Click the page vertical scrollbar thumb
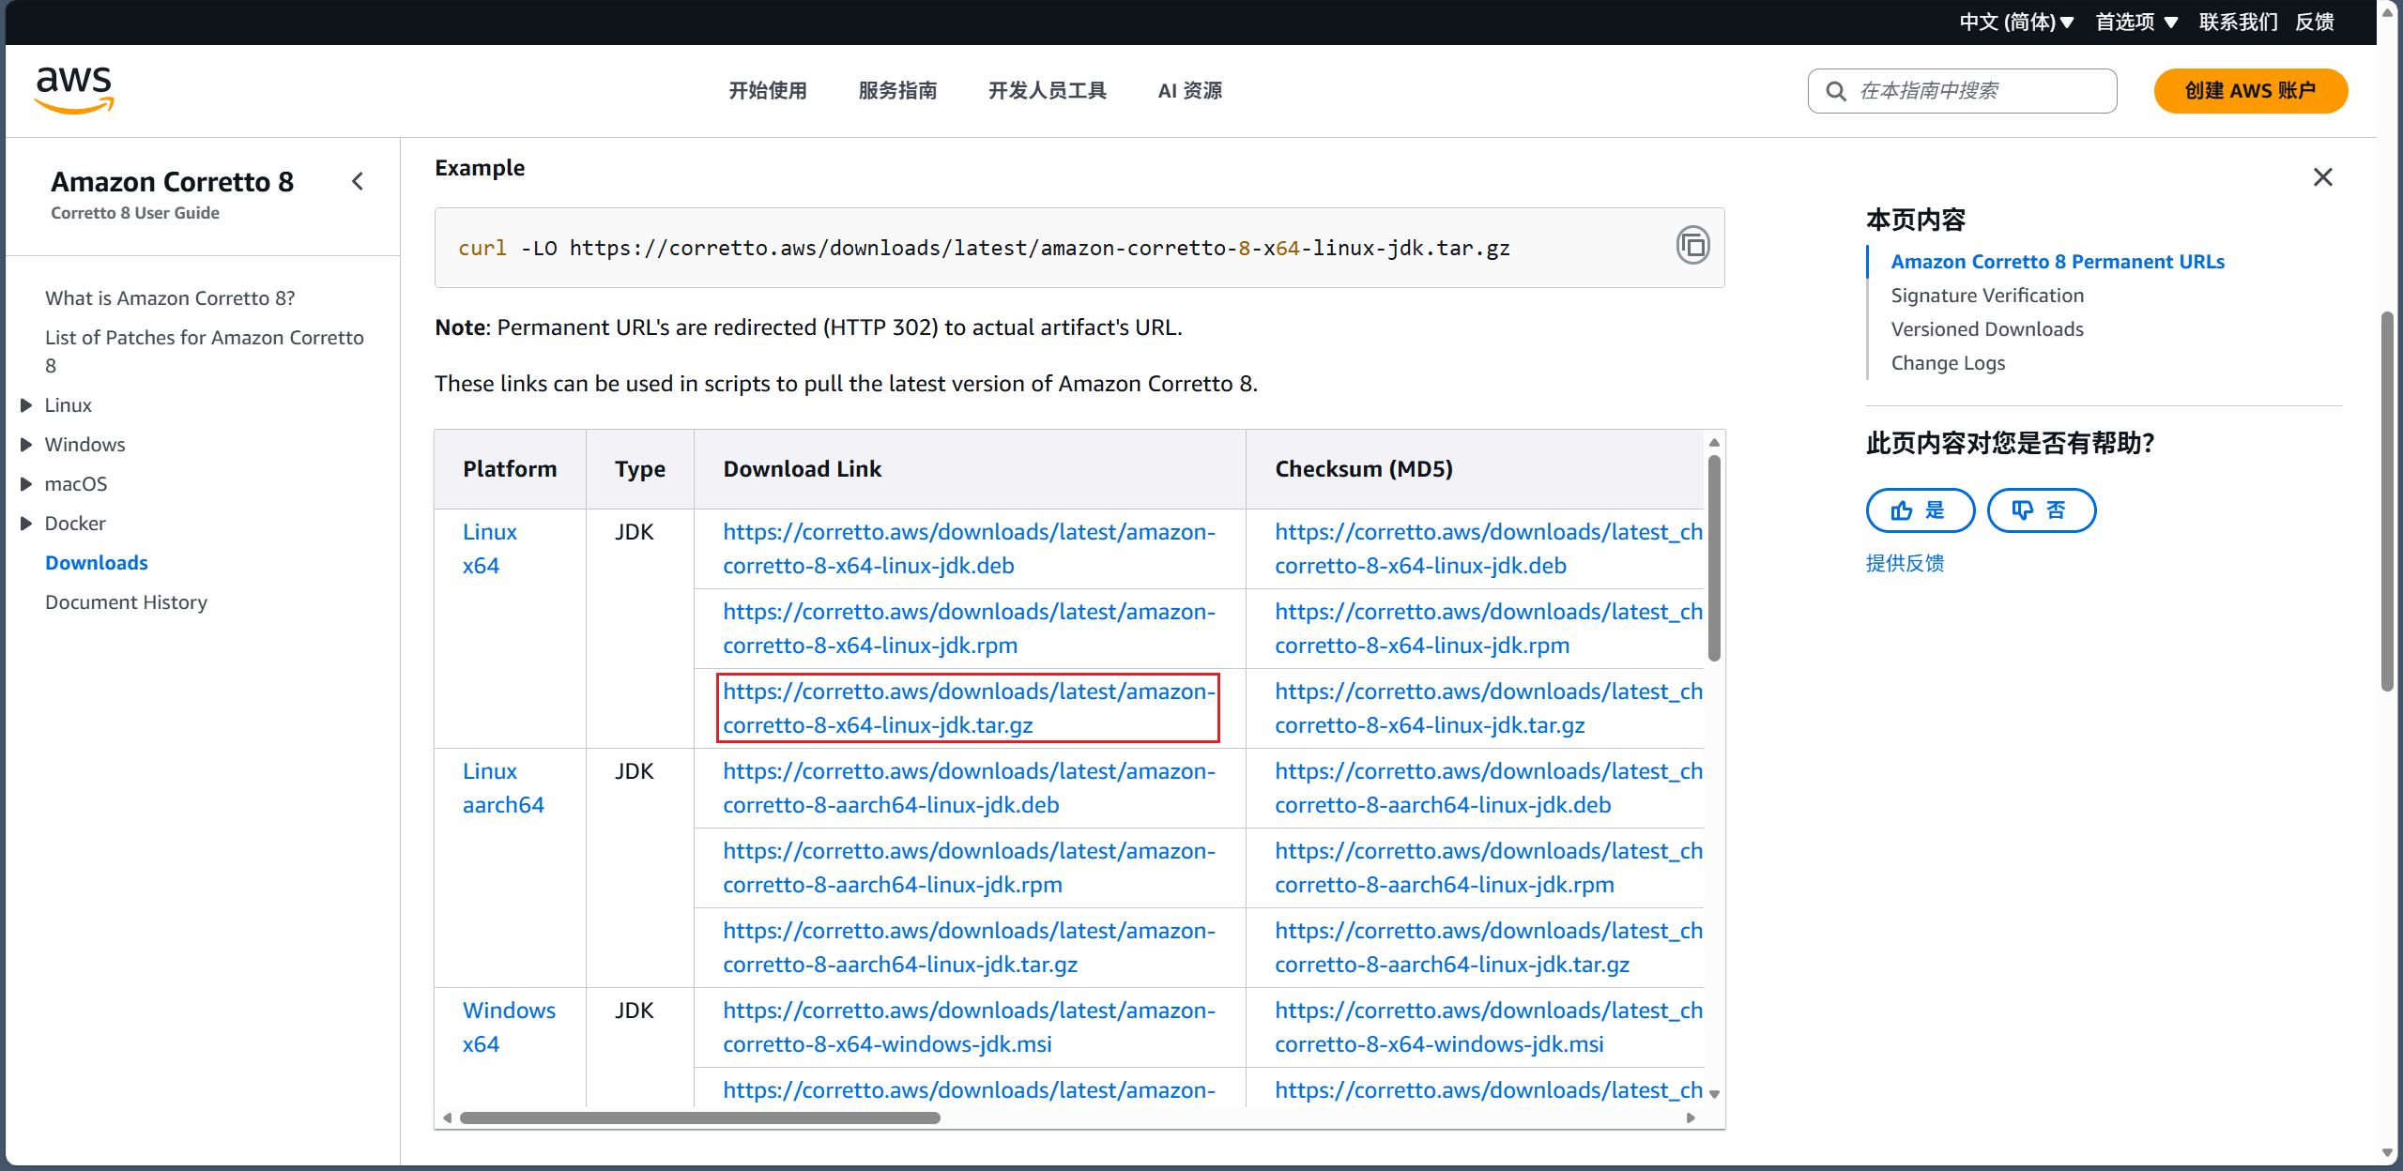Viewport: 2403px width, 1171px height. (x=2387, y=502)
